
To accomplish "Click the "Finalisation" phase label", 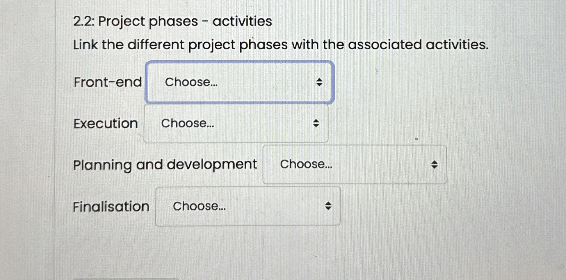I will point(111,207).
